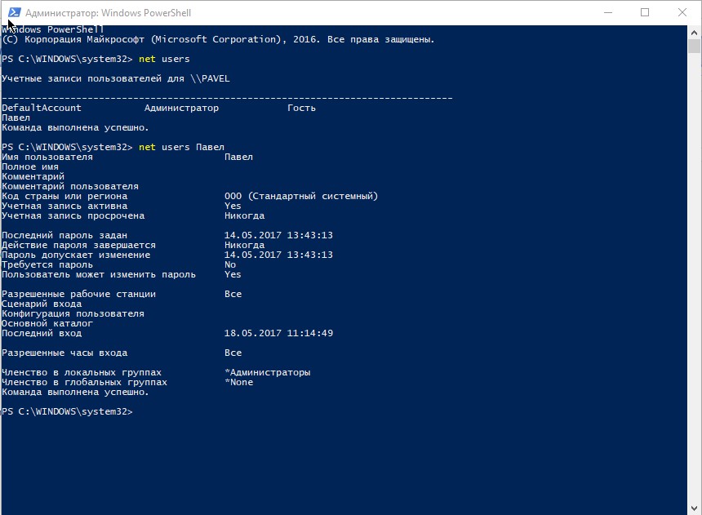Click the PowerShell icon in title bar
Screen dimensions: 702x515
(x=13, y=13)
